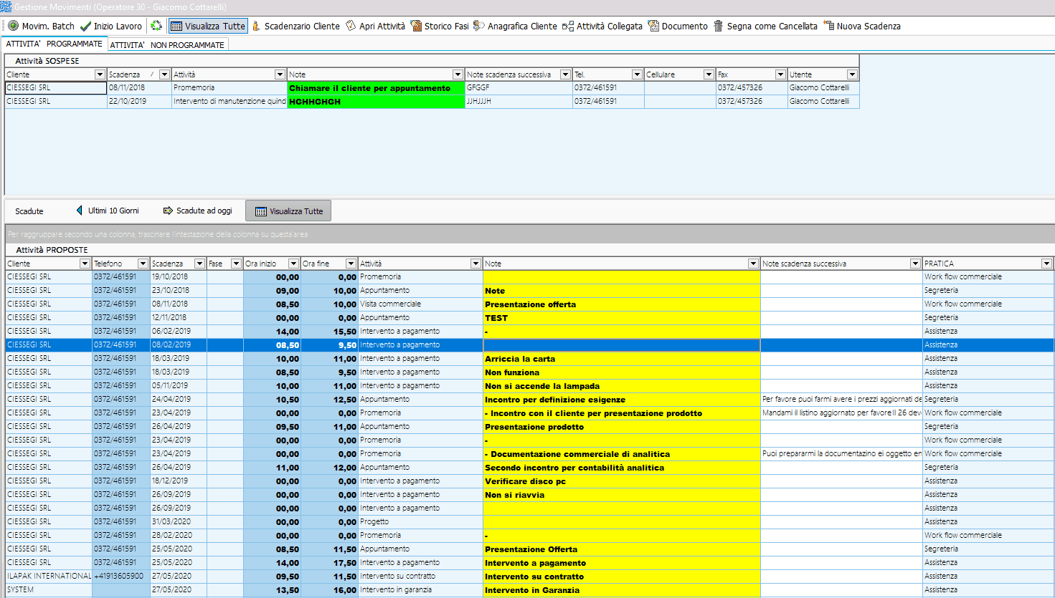
Task: Select the 'Non si accende la lampada' note
Action: click(622, 386)
